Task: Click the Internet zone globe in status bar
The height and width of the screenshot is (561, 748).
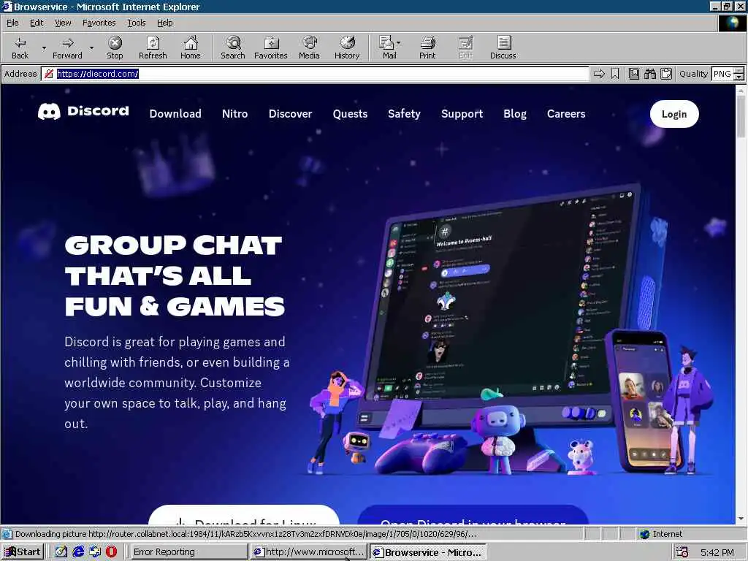Action: point(644,534)
